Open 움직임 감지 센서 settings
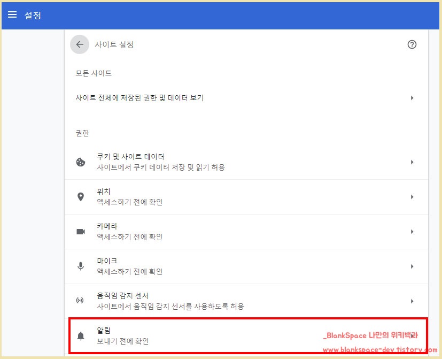 click(246, 301)
